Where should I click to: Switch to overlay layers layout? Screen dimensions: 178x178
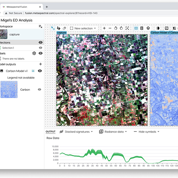(x=148, y=28)
